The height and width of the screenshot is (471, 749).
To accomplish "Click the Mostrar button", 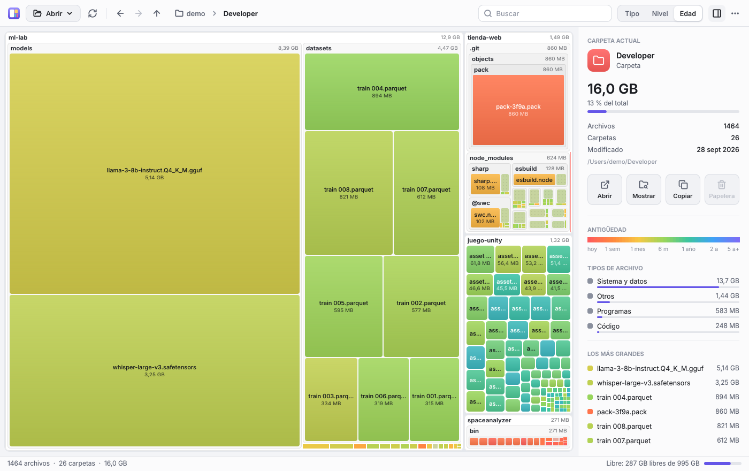I will 644,189.
